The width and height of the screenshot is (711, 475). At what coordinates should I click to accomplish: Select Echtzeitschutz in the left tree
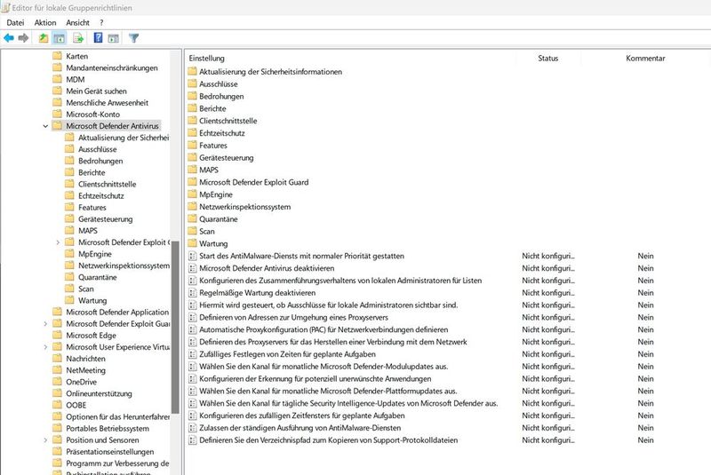pos(100,196)
